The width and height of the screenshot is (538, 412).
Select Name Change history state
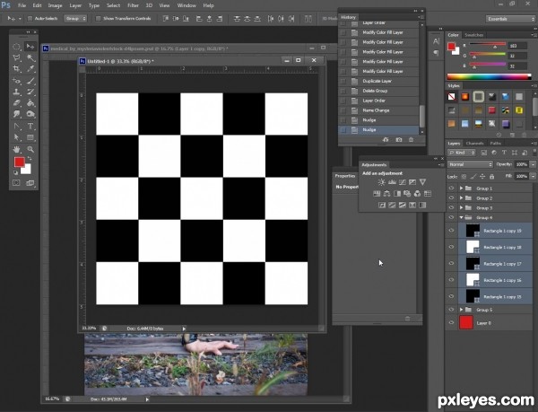pos(378,110)
